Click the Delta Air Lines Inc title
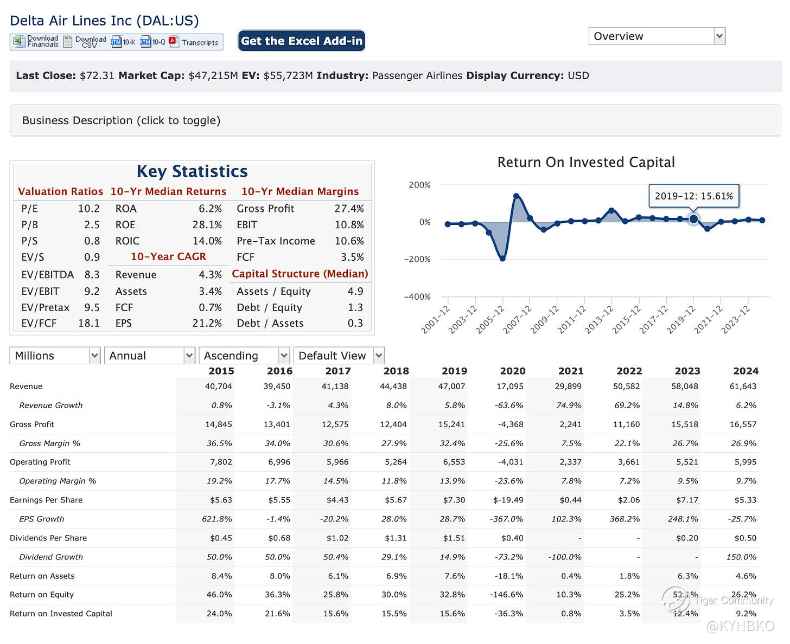 (104, 21)
